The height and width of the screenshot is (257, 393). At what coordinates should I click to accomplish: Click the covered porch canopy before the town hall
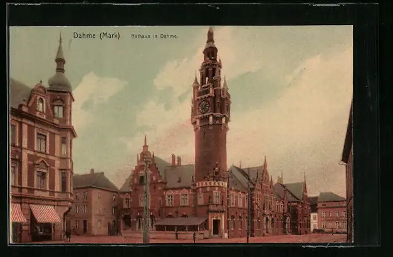point(180,222)
